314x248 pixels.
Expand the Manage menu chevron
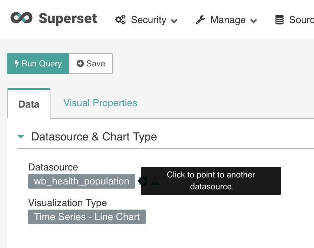tap(254, 21)
